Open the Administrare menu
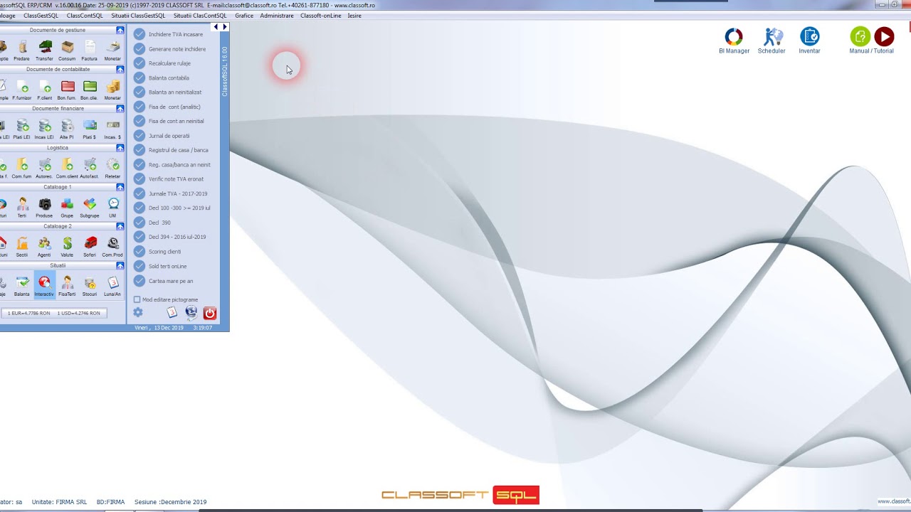The image size is (911, 512). [277, 16]
